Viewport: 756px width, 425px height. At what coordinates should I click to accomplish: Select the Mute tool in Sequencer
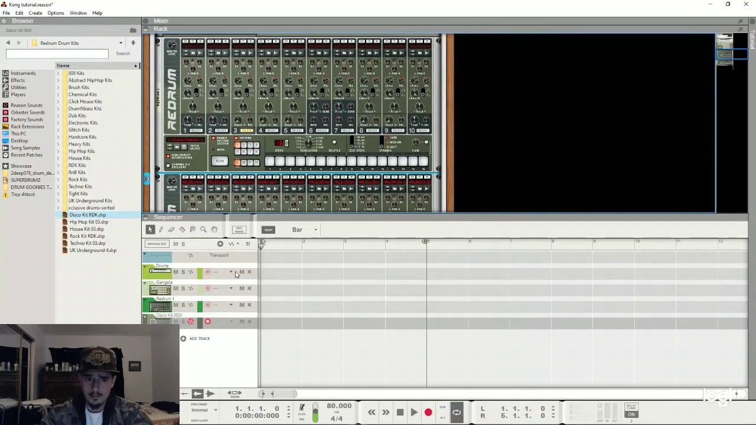pos(193,230)
